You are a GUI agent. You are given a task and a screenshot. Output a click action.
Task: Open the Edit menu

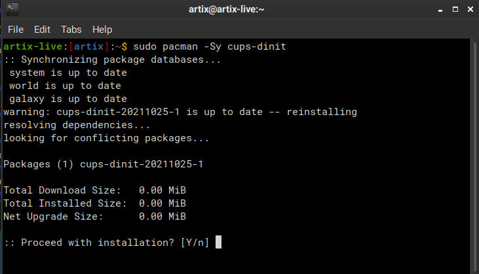[x=42, y=29]
